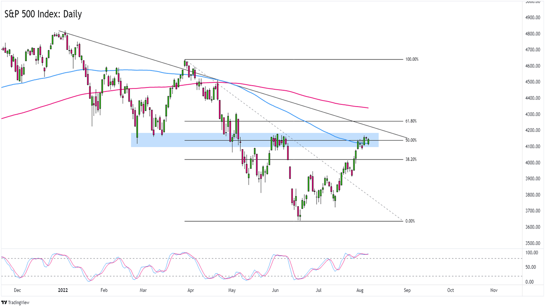Select the Oct label on time axis

click(451, 290)
